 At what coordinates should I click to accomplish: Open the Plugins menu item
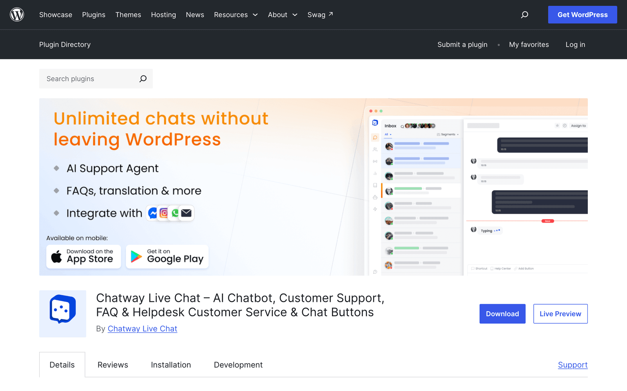pyautogui.click(x=94, y=15)
